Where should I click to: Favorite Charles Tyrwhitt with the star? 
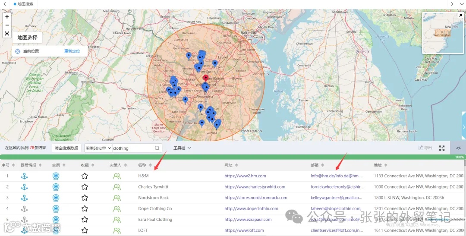(85, 187)
